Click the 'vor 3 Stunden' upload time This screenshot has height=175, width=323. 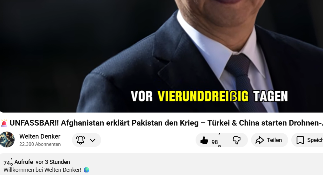[53, 162]
